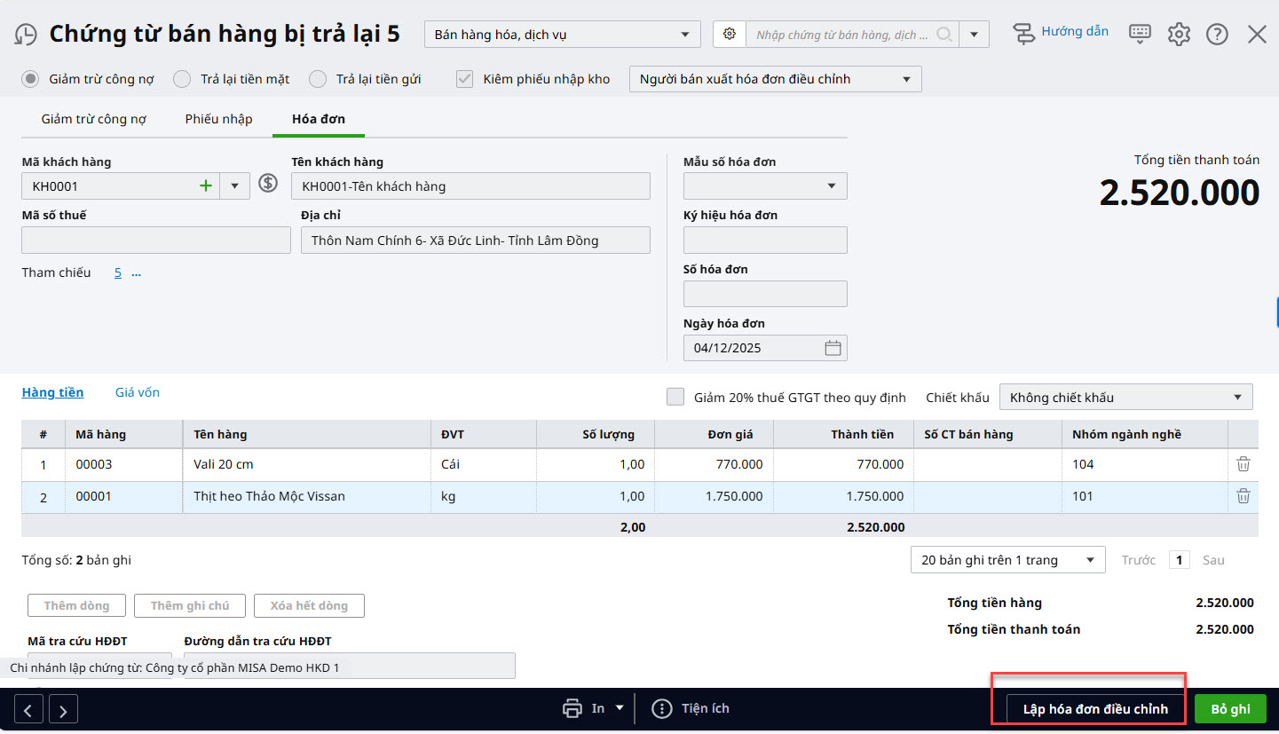Click Lập hóa đơn điều chỉnh button
This screenshot has width=1279, height=734.
[x=1095, y=709]
